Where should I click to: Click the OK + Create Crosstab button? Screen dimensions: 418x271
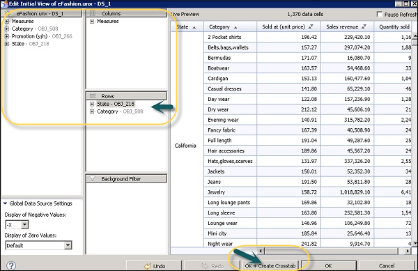click(270, 266)
